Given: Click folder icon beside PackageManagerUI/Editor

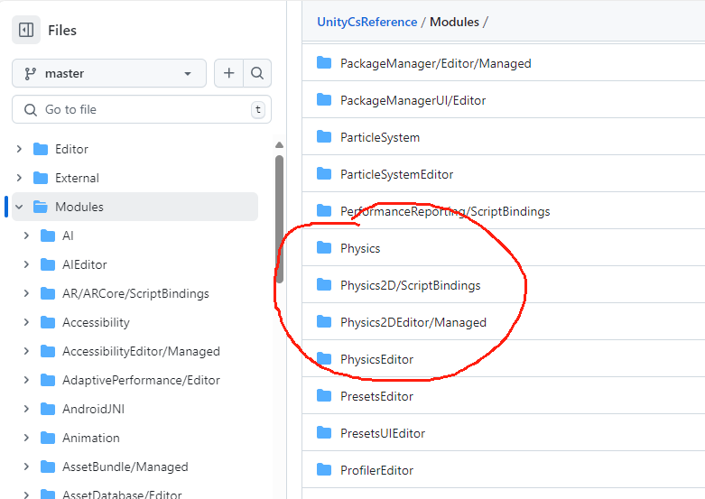Looking at the screenshot, I should (324, 99).
